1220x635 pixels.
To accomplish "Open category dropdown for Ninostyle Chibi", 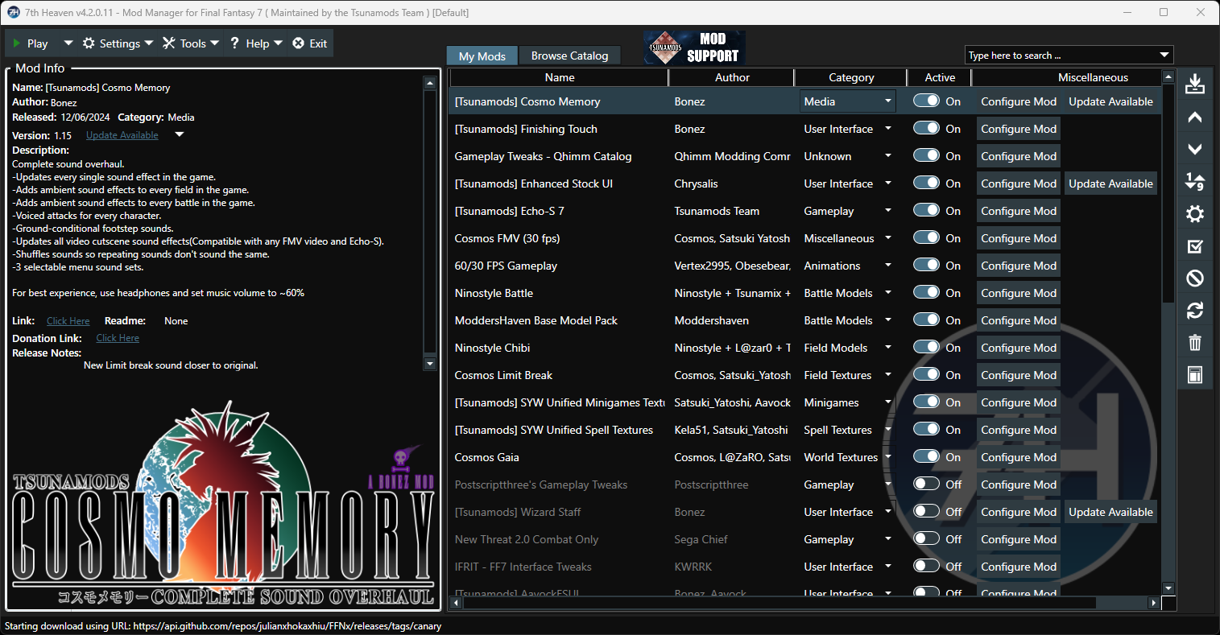I will click(888, 348).
